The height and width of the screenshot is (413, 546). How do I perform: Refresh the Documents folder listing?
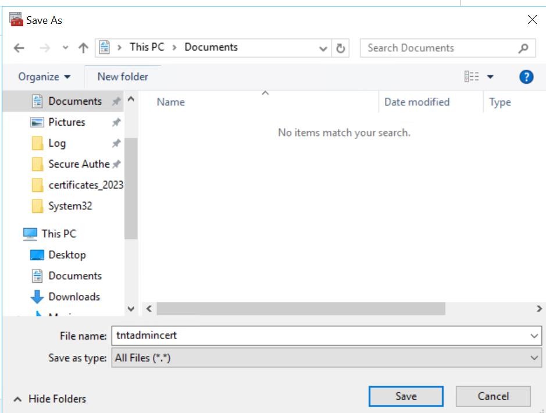click(341, 48)
